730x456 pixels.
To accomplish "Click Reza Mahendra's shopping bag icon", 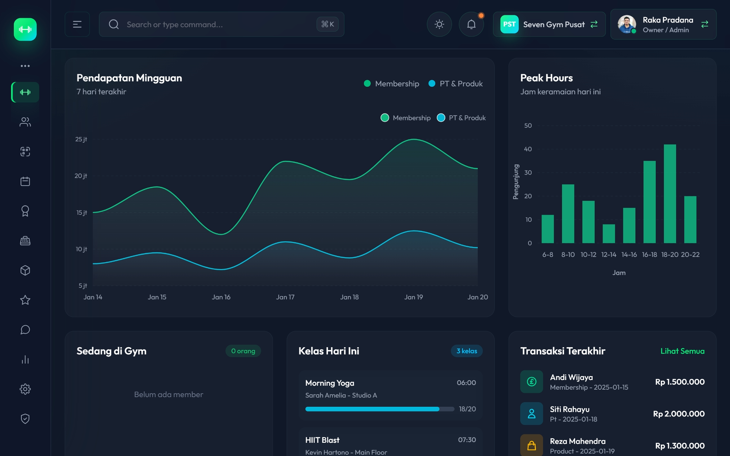I will coord(531,445).
